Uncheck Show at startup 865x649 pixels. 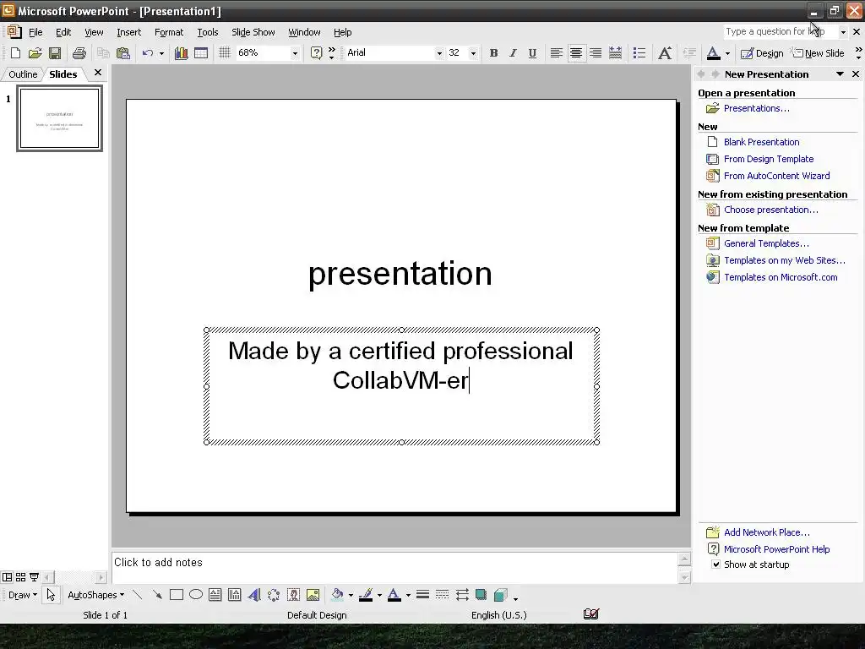pos(715,564)
